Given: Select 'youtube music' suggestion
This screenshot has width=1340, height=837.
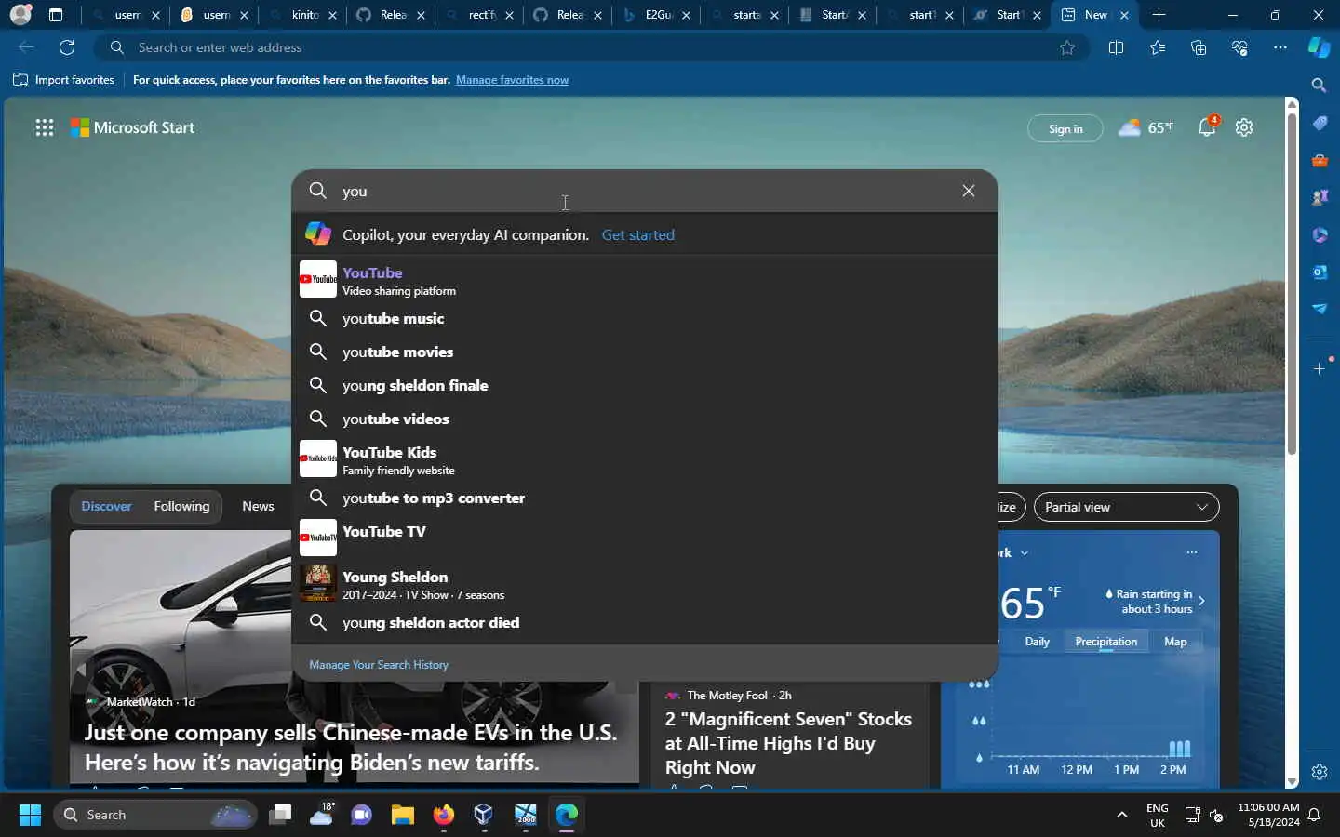Looking at the screenshot, I should click(645, 318).
